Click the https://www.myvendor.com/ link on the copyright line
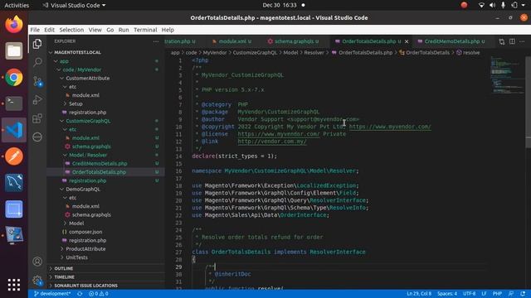 [x=390, y=127]
